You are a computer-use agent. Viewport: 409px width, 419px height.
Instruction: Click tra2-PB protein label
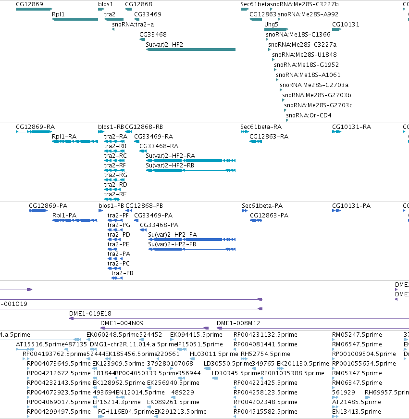(122, 273)
